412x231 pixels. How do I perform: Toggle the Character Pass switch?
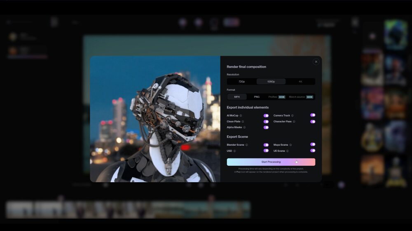point(313,121)
